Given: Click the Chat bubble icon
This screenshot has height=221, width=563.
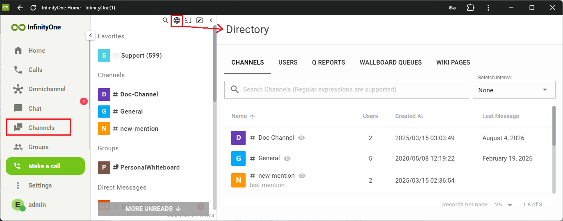Looking at the screenshot, I should click(18, 108).
